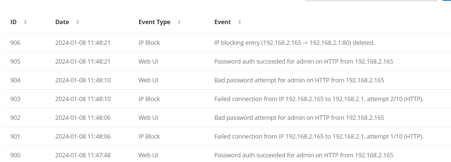Image resolution: width=451 pixels, height=162 pixels.
Task: Click the ID column header
Action: [13, 22]
